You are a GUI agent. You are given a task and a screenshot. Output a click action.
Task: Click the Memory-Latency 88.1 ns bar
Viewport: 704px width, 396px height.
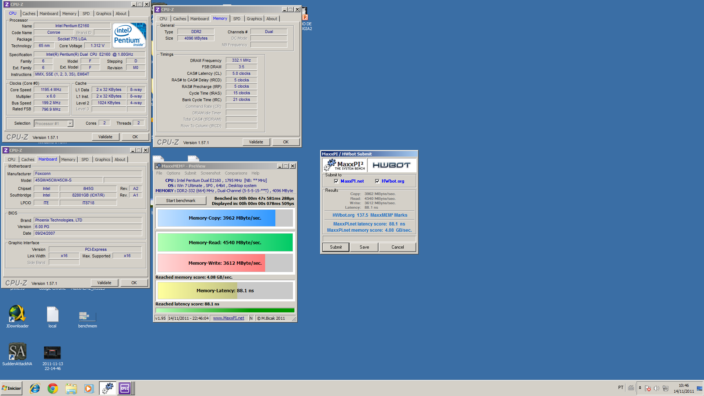(225, 290)
